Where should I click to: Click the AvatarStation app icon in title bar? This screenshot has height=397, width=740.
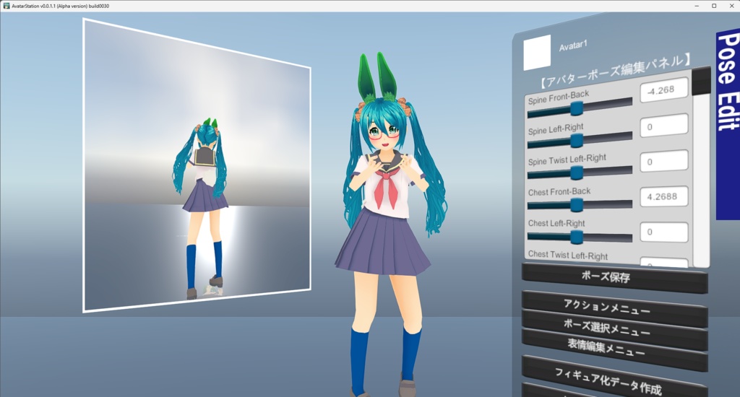tap(7, 6)
